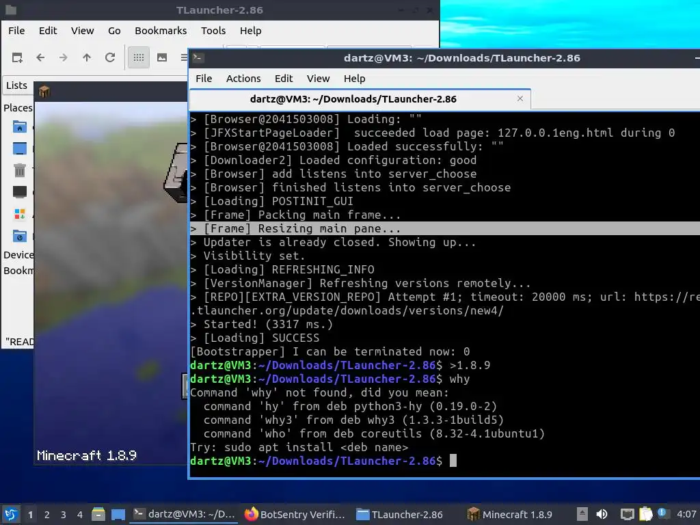The width and height of the screenshot is (700, 525).
Task: Reload the current folder
Action: (x=110, y=57)
